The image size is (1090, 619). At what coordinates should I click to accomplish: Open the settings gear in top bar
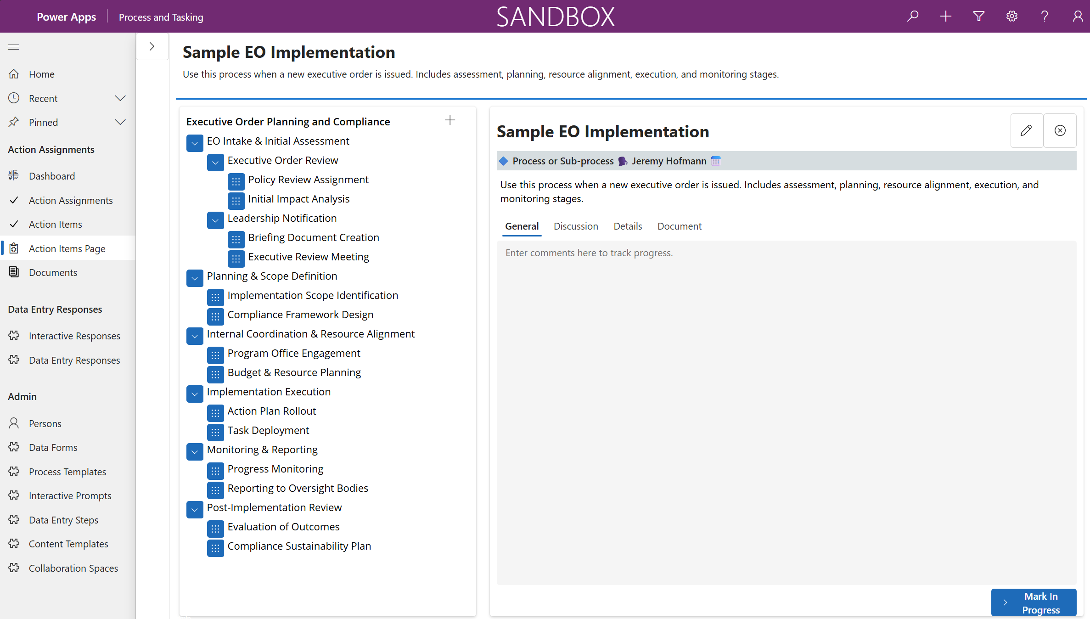(x=1012, y=17)
